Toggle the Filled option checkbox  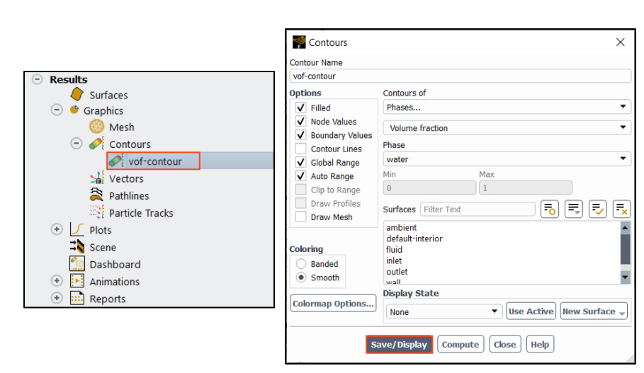[301, 108]
